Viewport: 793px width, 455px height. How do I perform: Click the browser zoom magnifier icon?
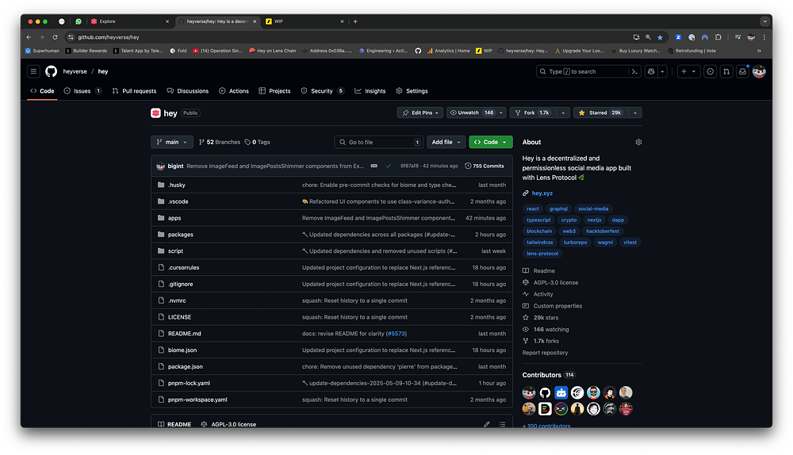(x=648, y=37)
